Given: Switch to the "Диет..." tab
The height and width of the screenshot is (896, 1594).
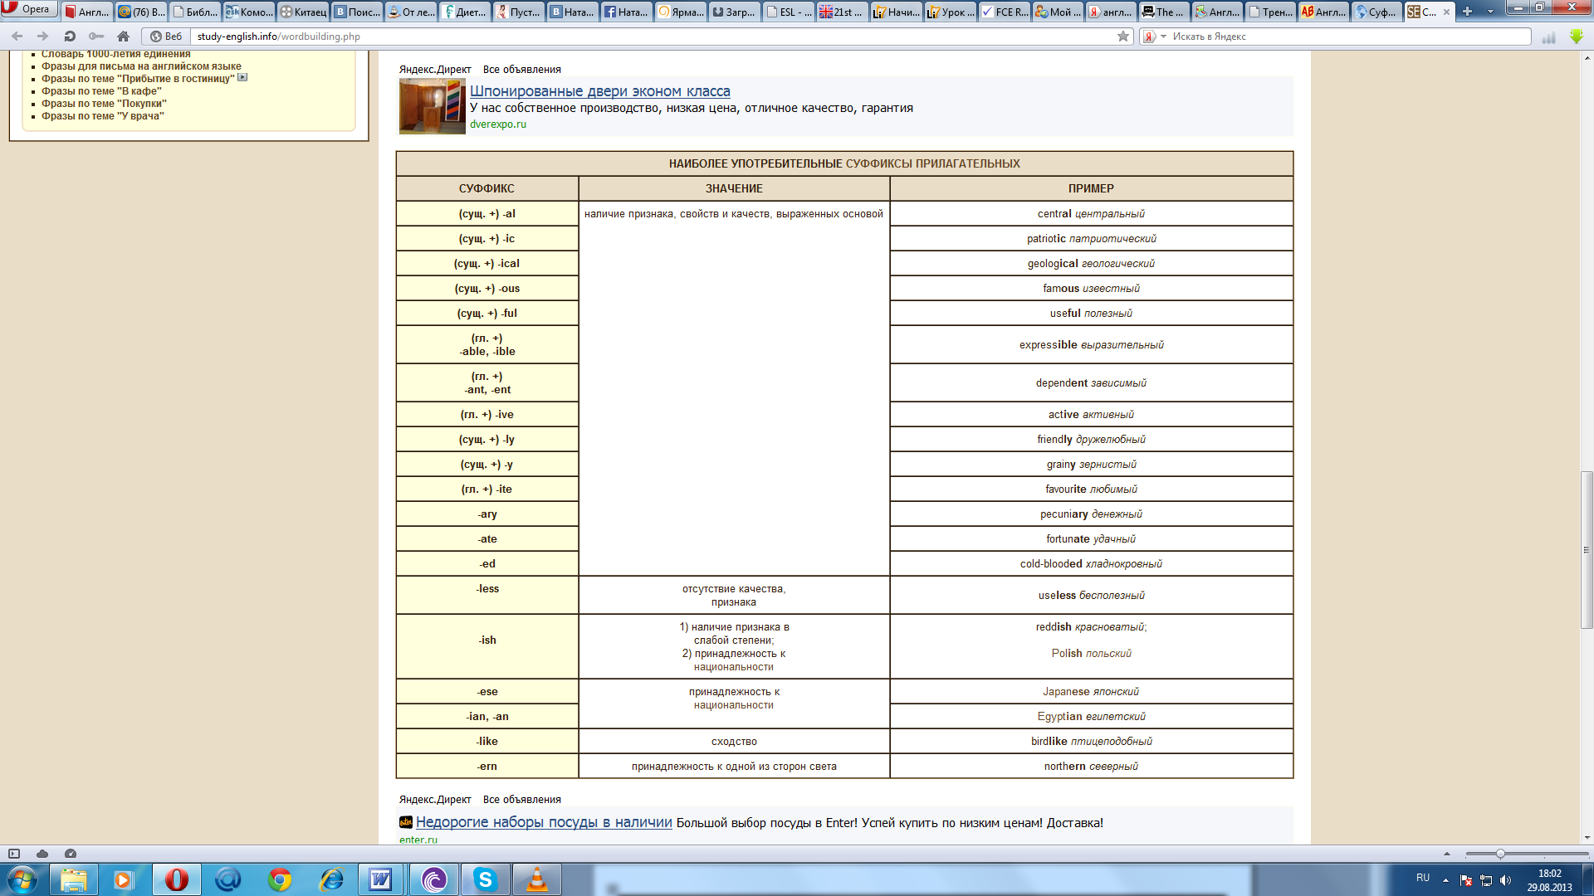Looking at the screenshot, I should (x=465, y=12).
